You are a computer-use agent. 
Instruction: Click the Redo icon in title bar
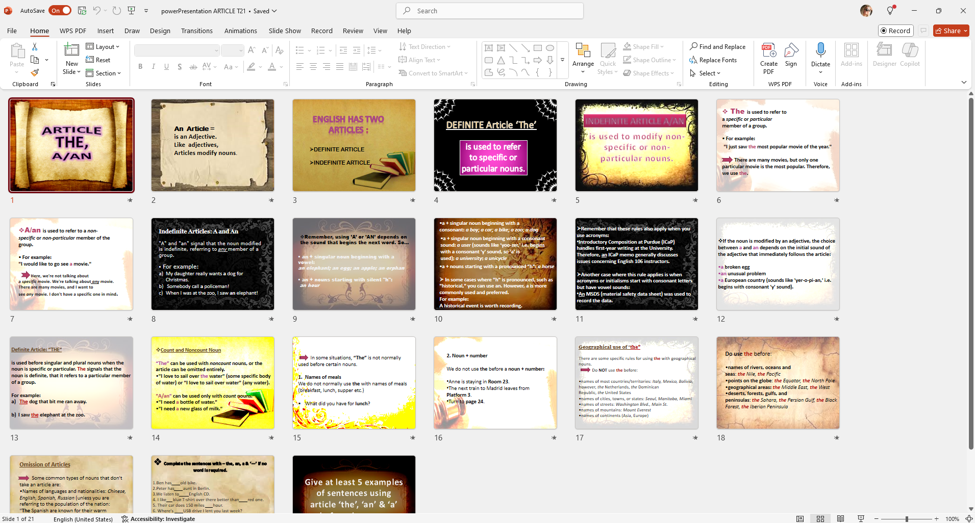point(117,11)
